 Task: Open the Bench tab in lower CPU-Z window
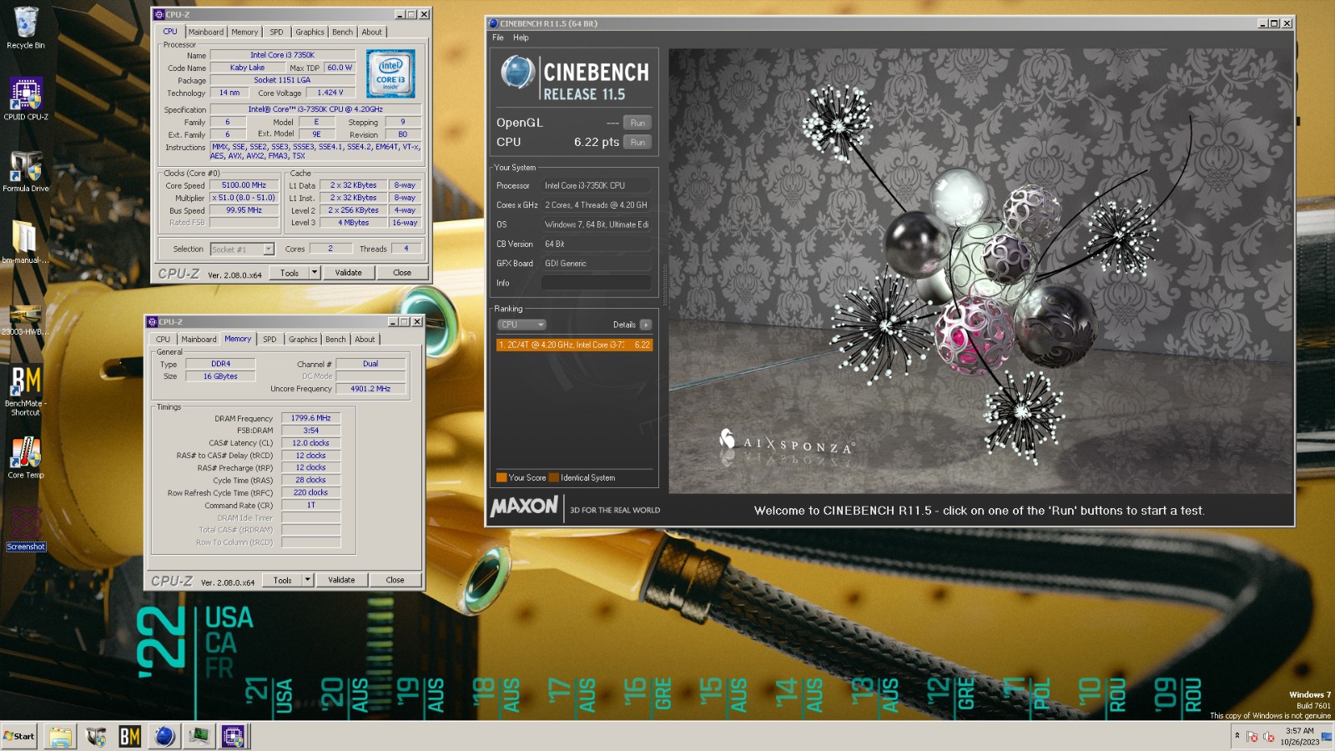(335, 339)
